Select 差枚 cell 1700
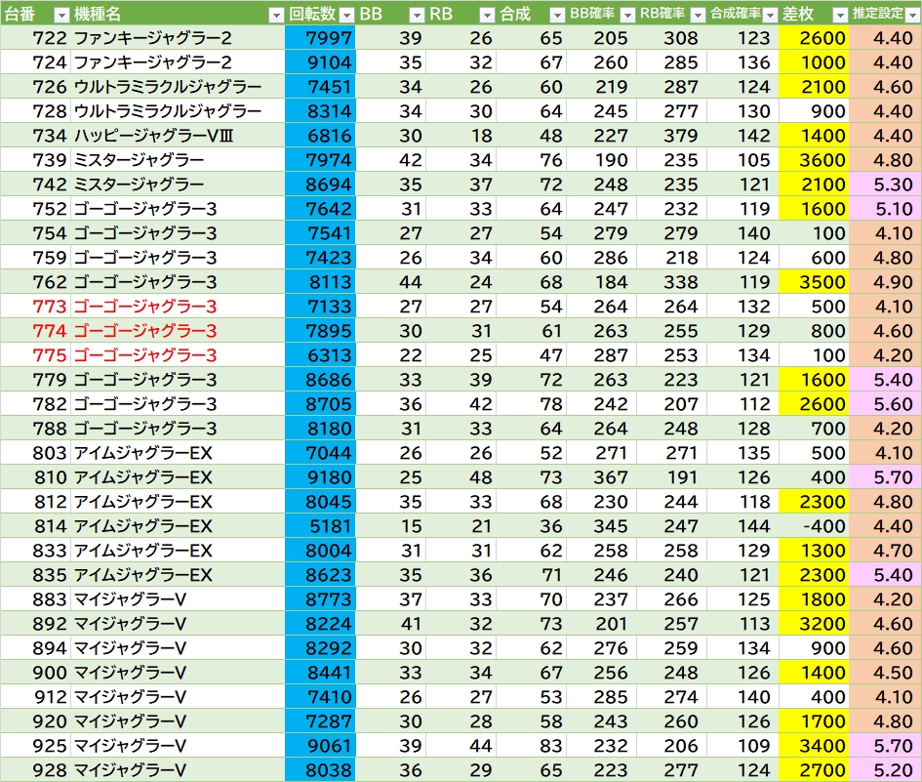The width and height of the screenshot is (922, 782). tap(814, 721)
